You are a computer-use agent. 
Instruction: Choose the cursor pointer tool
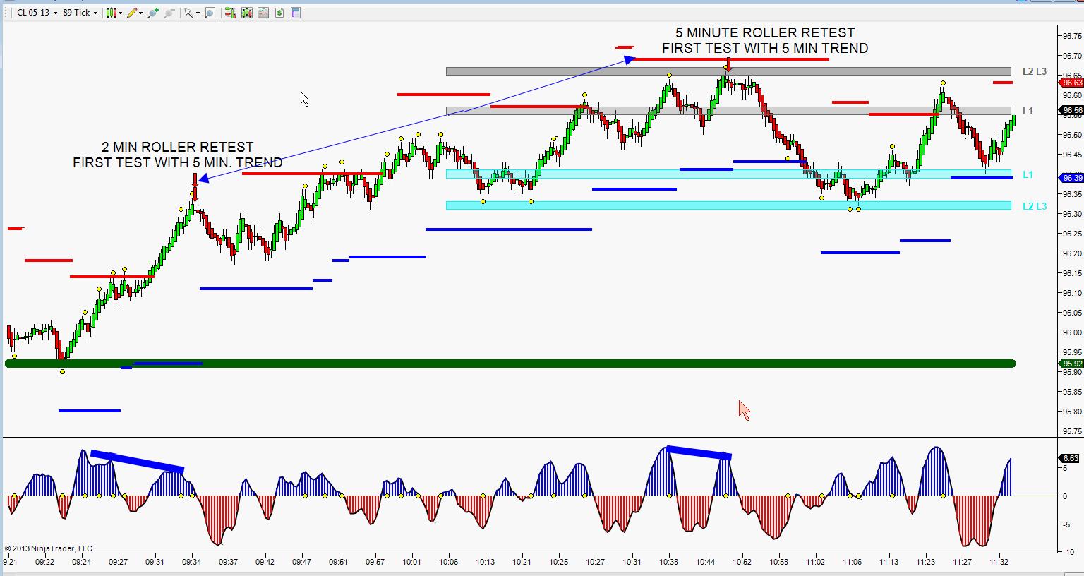click(x=189, y=13)
